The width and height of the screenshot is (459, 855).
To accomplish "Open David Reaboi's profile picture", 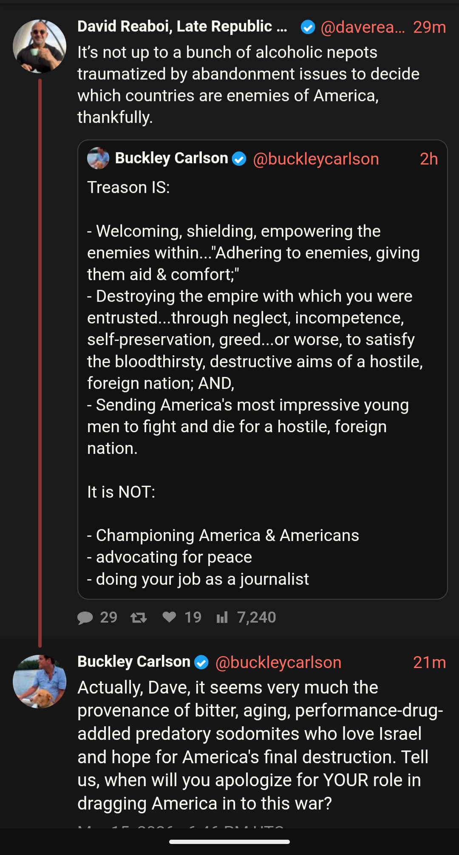I will (x=40, y=46).
